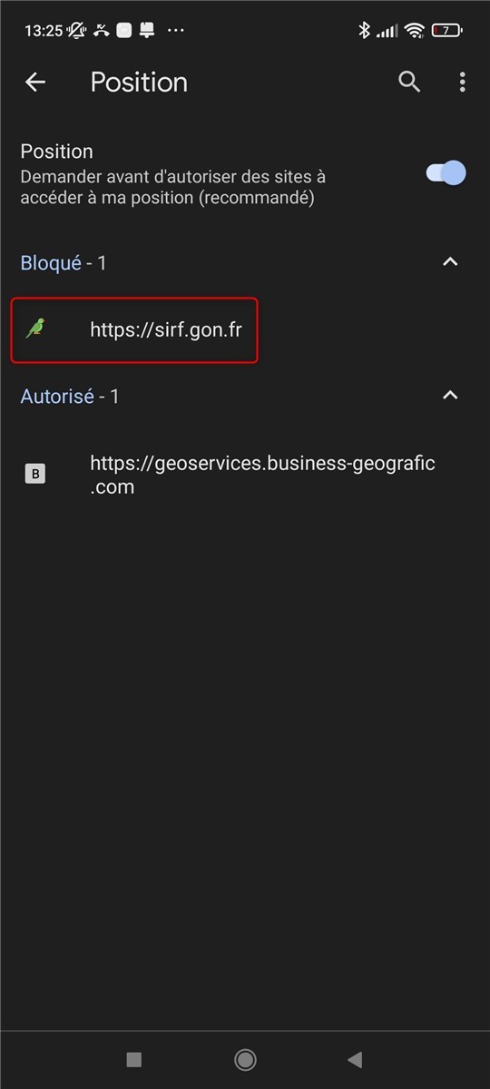Open search with magnifier icon

[409, 82]
